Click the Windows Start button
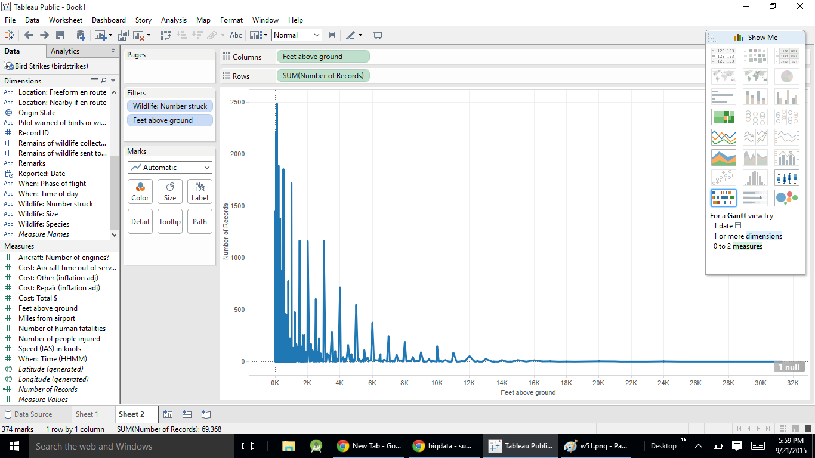 coord(14,446)
